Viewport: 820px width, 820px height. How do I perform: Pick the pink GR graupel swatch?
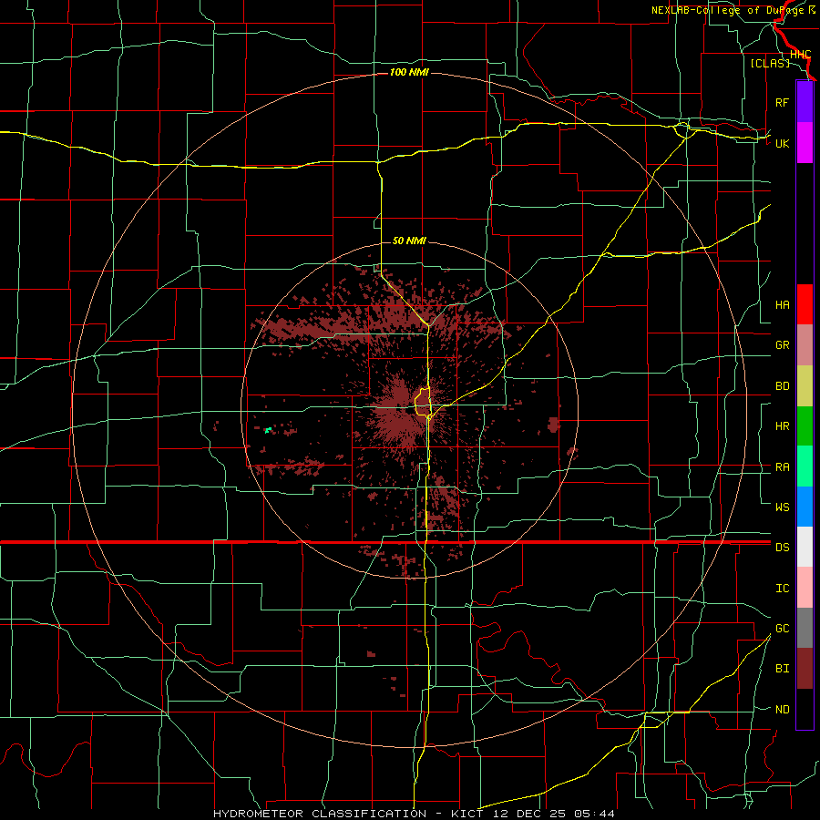pyautogui.click(x=805, y=345)
